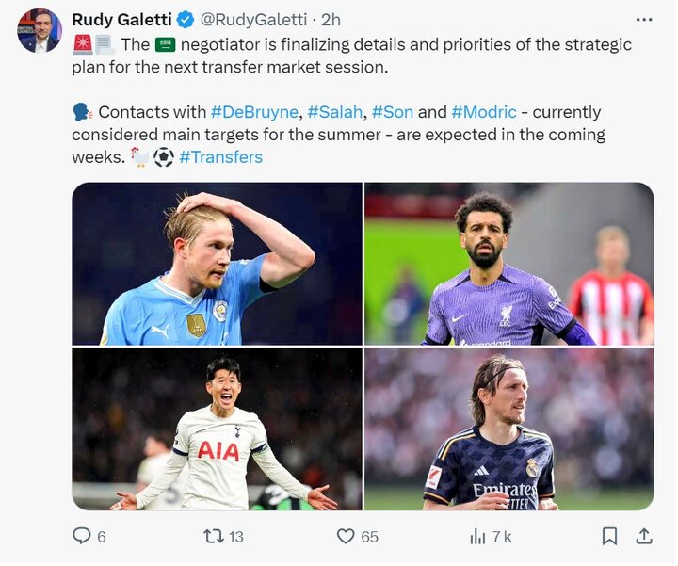
Task: Open bottom-left photo with AIA shirt
Action: tap(217, 429)
